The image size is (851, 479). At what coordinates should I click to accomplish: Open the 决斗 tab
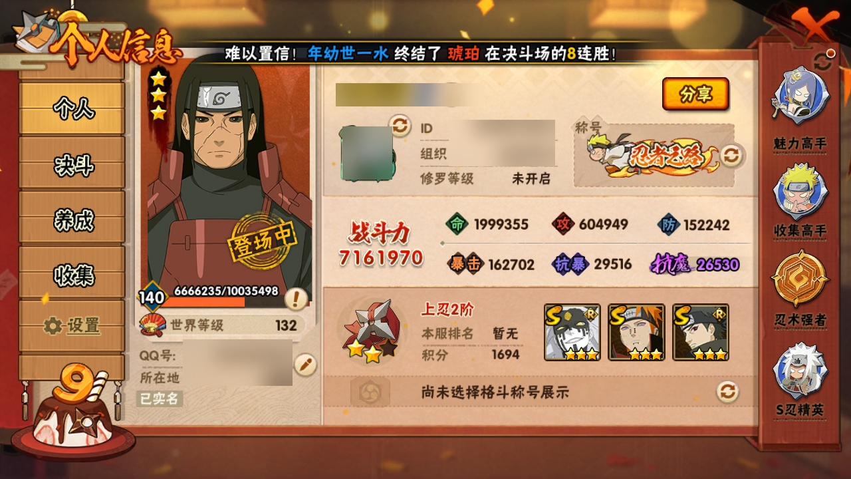(72, 164)
